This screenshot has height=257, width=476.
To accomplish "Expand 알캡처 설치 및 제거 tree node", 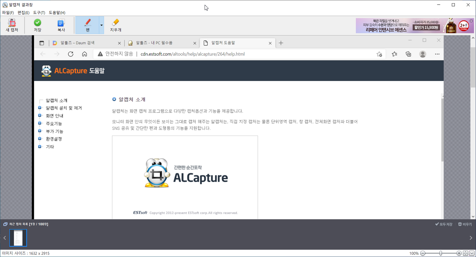I will pos(39,108).
